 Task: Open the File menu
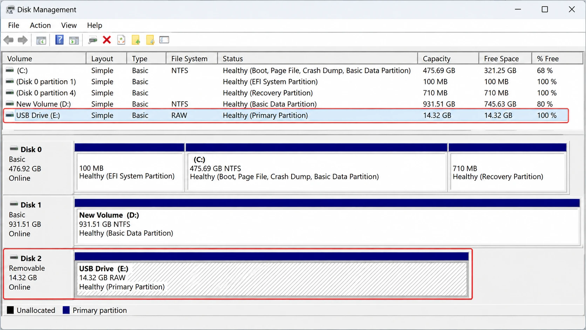[x=14, y=25]
